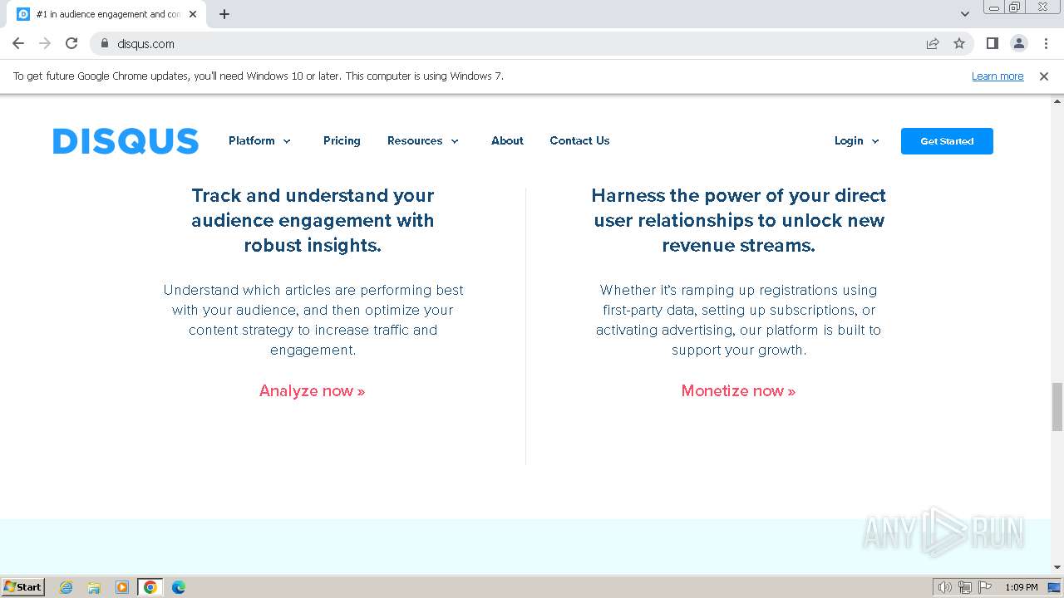Viewport: 1064px width, 598px height.
Task: Click the Learn more link
Action: click(997, 76)
